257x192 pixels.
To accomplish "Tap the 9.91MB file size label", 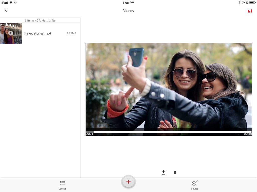I will [71, 33].
